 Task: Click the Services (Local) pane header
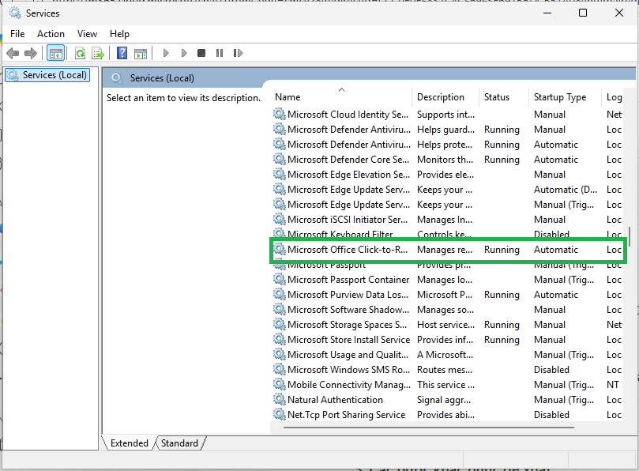tap(162, 78)
